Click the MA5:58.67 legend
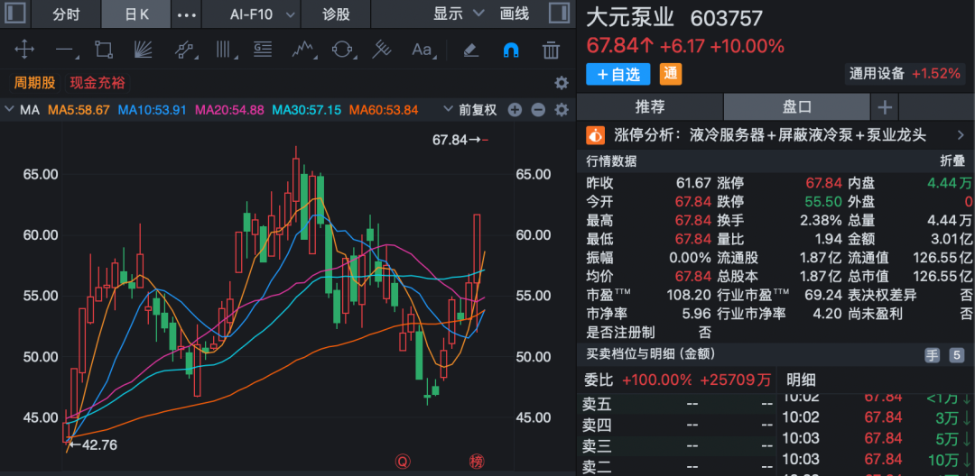Image resolution: width=975 pixels, height=476 pixels. 79,110
